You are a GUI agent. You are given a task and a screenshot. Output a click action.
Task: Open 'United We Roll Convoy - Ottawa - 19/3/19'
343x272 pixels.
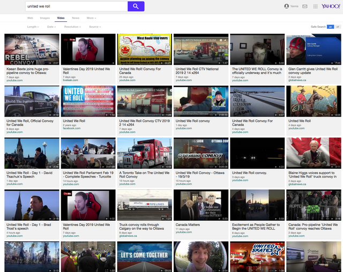click(200, 175)
